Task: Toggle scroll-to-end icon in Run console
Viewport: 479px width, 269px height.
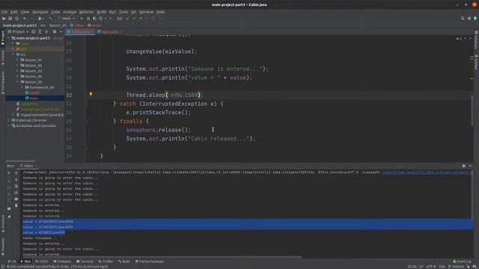Action: coord(16,193)
